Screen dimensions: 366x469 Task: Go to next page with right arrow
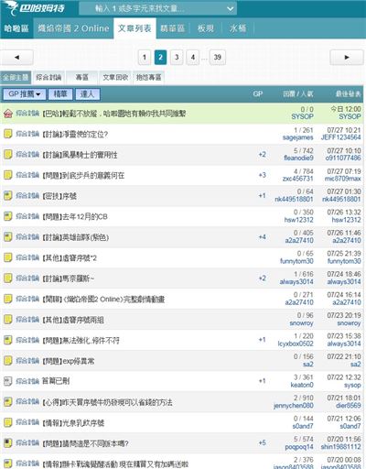[347, 57]
